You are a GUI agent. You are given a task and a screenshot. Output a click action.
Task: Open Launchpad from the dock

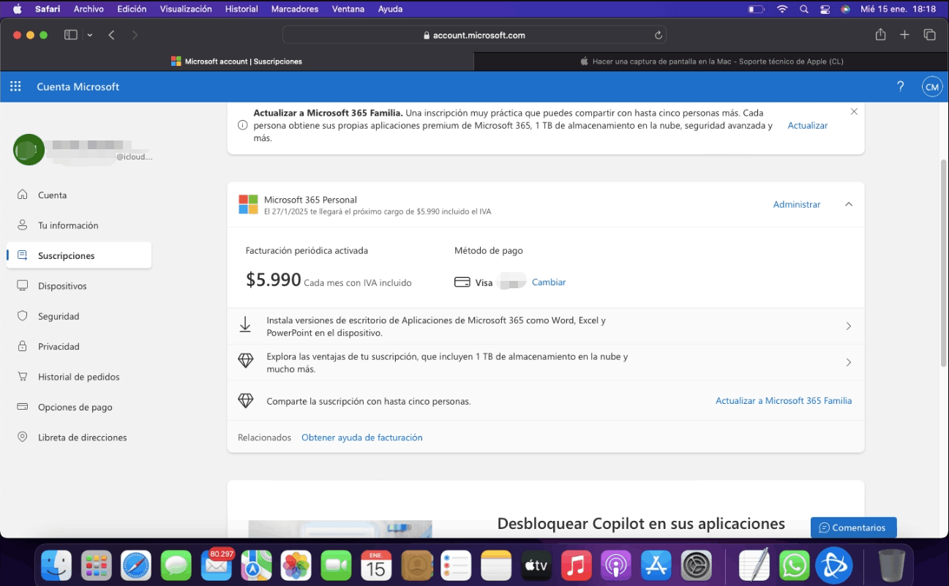96,565
